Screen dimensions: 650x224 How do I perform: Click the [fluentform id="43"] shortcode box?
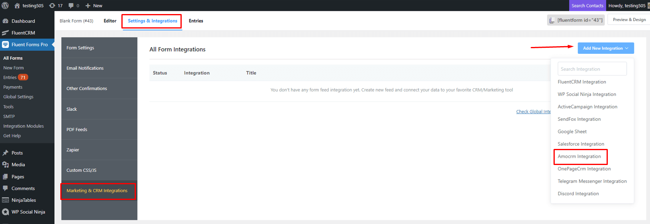tap(576, 20)
